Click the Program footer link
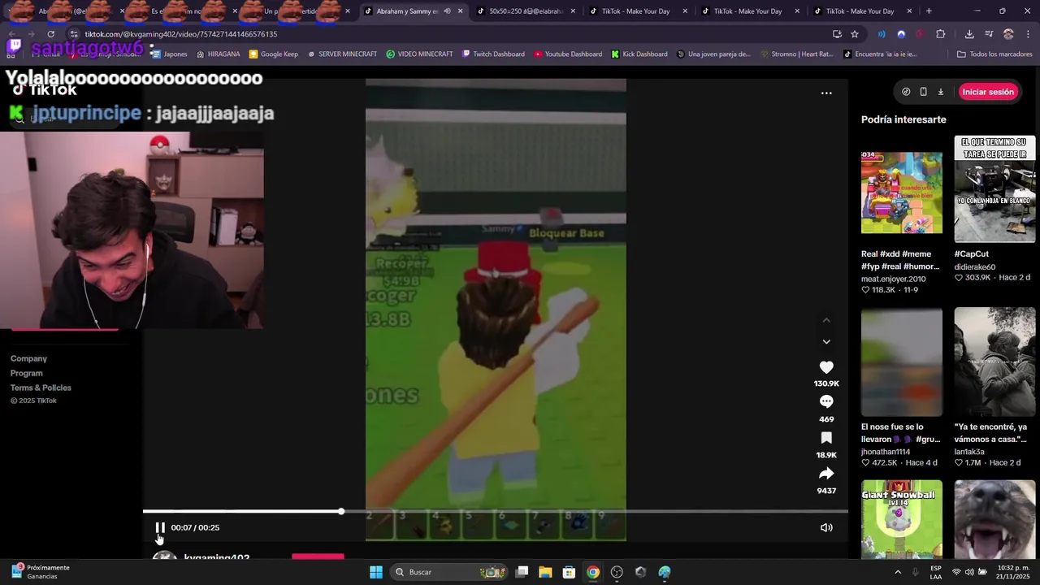The image size is (1040, 585). point(27,373)
